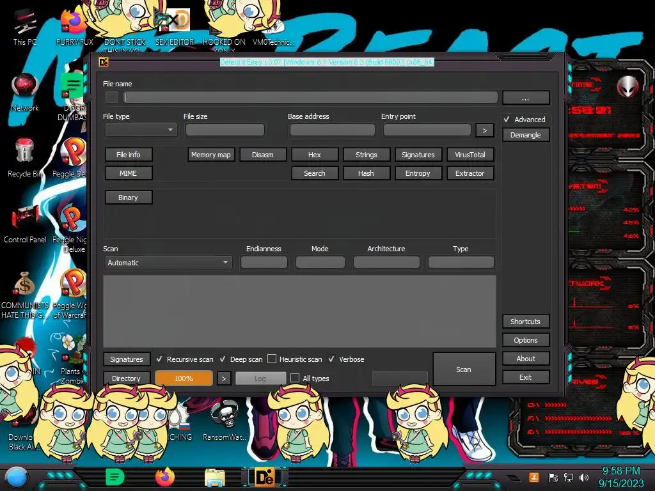The height and width of the screenshot is (491, 655).
Task: Open the SEX EDITOR desktop shortcut
Action: pos(174,27)
